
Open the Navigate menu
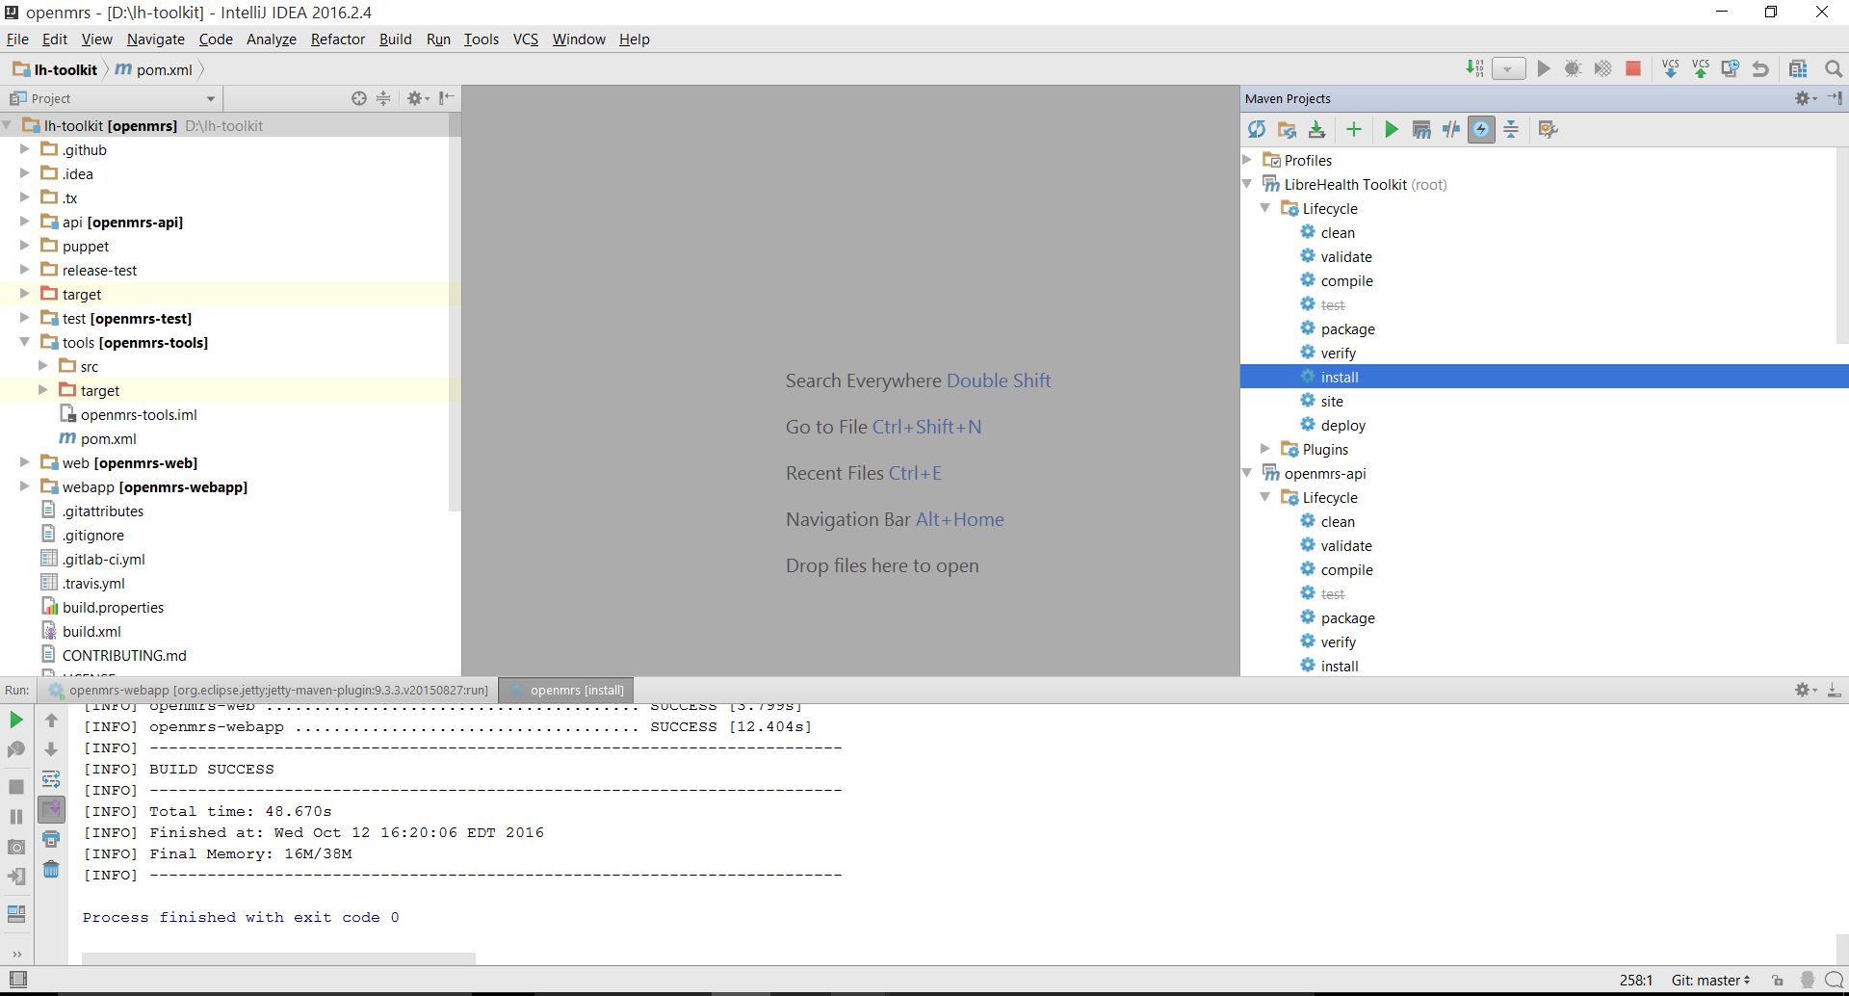155,39
